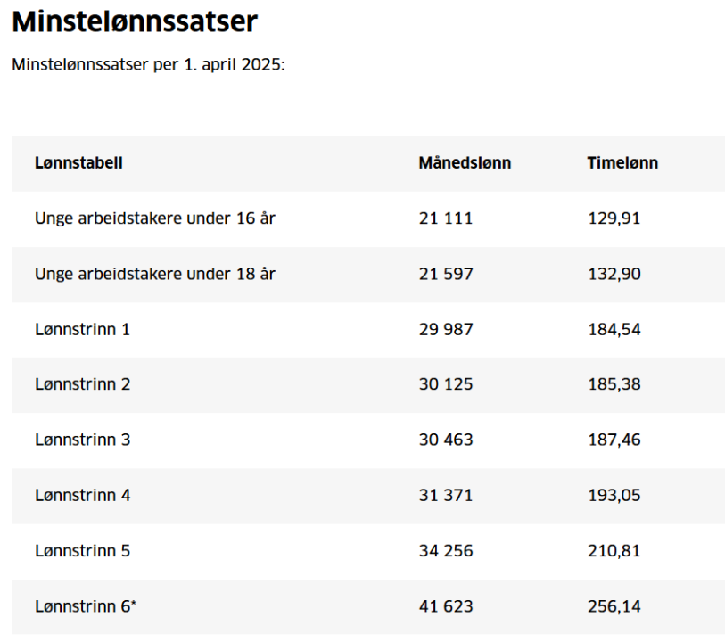Click the Timelønn column header
The height and width of the screenshot is (642, 725).
[x=622, y=163]
